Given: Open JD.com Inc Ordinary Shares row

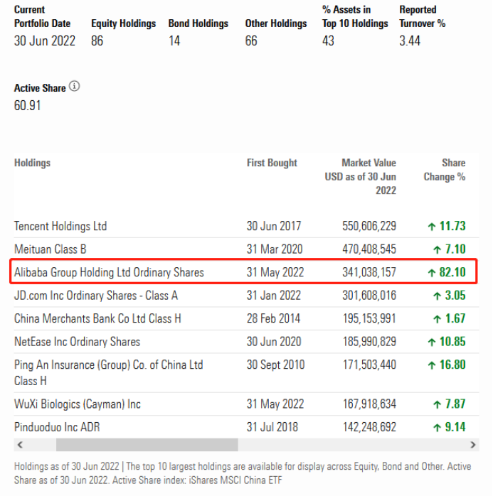Looking at the screenshot, I should [x=96, y=296].
